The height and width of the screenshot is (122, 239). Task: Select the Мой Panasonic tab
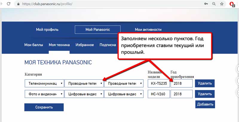tap(98, 30)
